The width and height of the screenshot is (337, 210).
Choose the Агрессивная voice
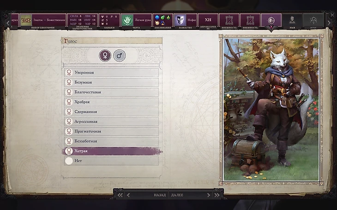(x=111, y=122)
